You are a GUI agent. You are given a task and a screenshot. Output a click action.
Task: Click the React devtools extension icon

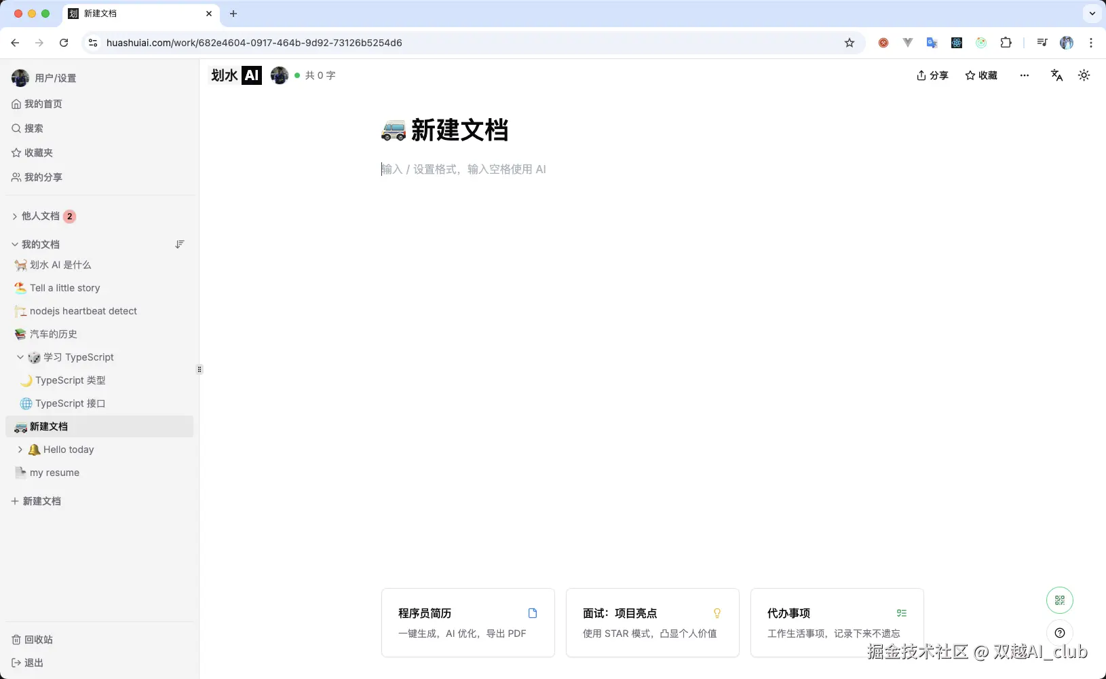[957, 43]
